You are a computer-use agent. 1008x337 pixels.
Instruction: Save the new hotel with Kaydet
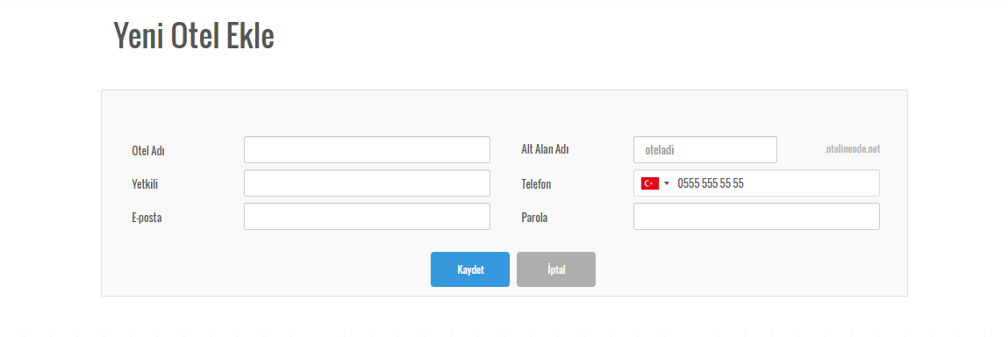[x=470, y=269]
